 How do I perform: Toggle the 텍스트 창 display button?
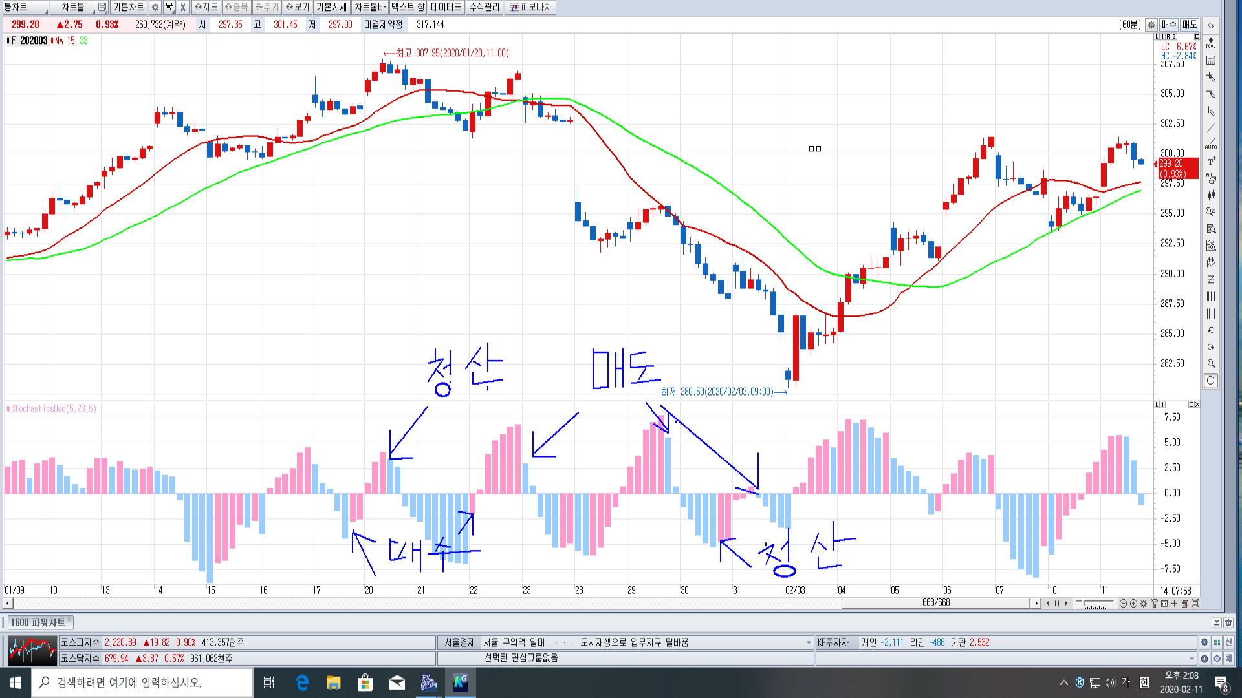[x=408, y=7]
